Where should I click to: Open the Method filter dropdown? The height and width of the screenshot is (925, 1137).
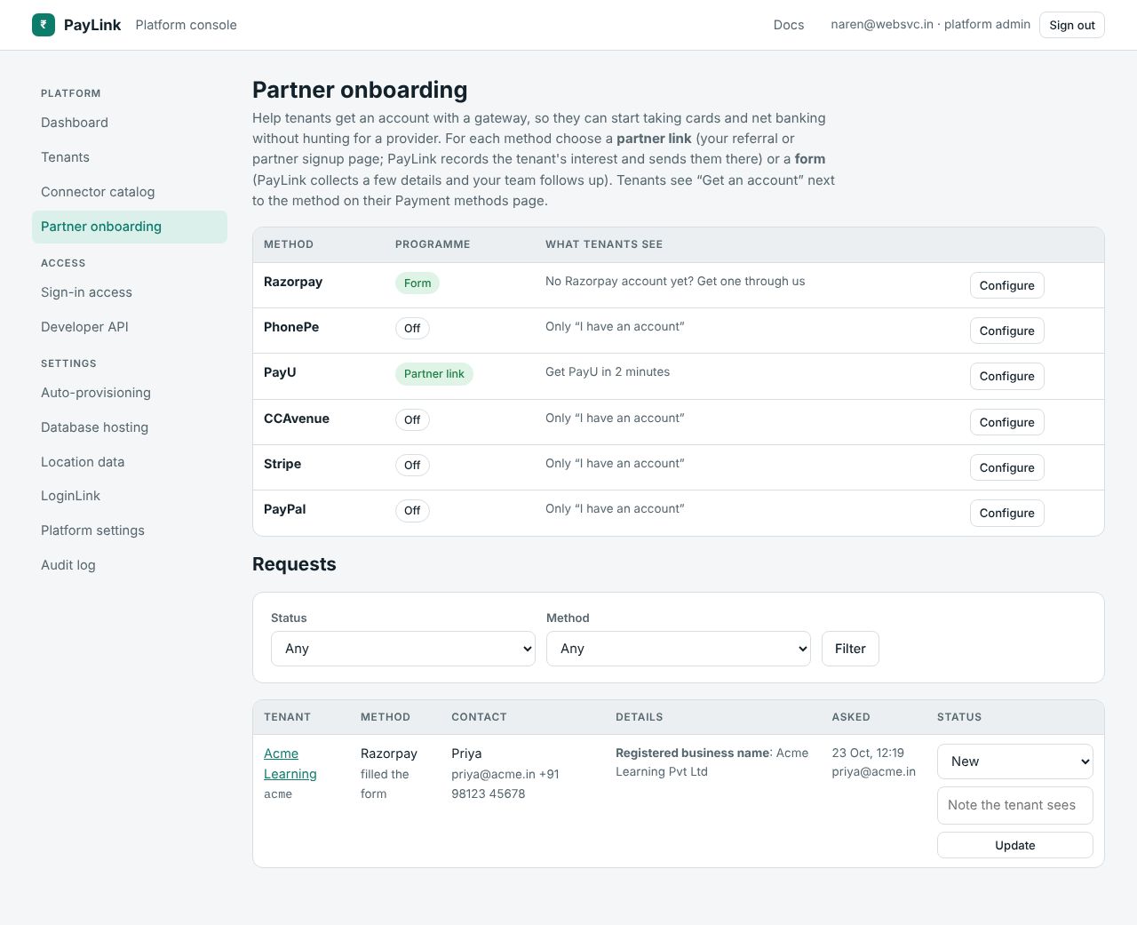tap(679, 649)
